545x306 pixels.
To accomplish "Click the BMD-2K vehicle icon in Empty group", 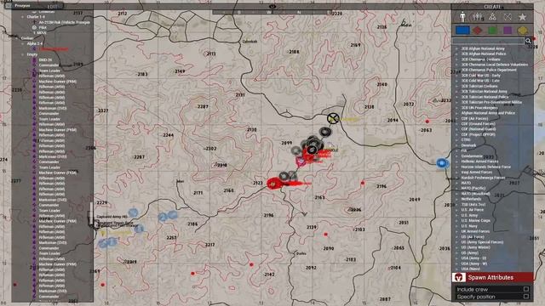I will coord(34,59).
